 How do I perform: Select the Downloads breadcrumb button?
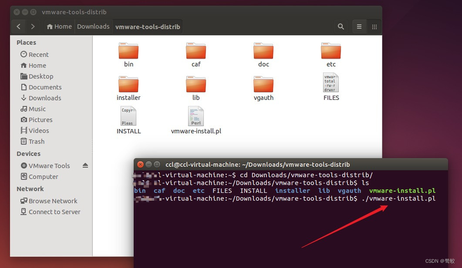93,27
